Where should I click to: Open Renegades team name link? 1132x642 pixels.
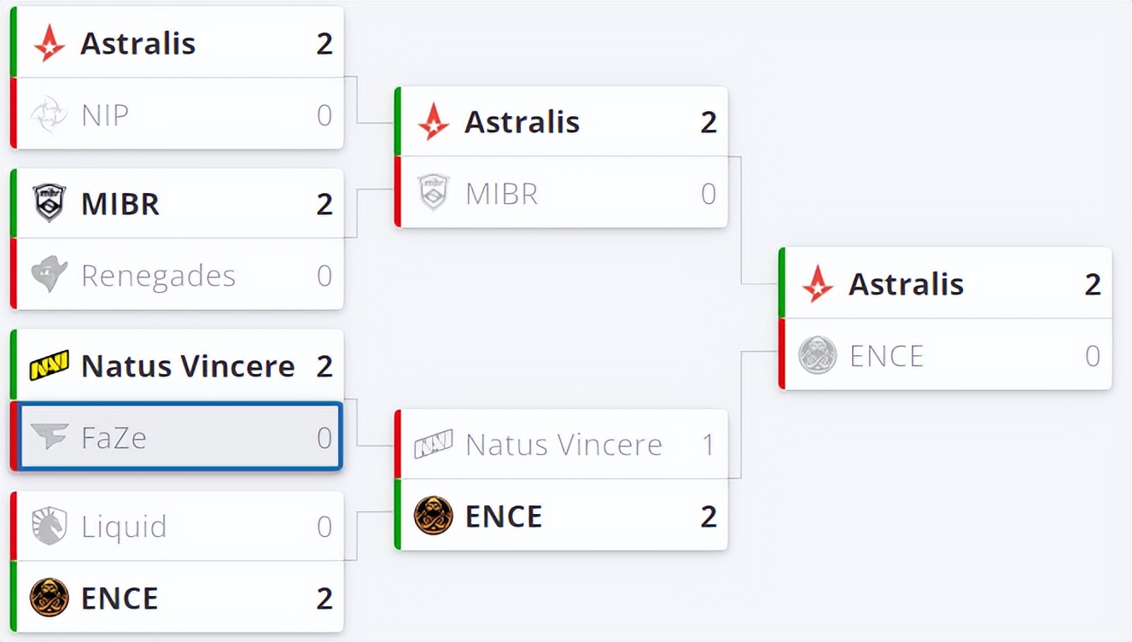tap(158, 276)
